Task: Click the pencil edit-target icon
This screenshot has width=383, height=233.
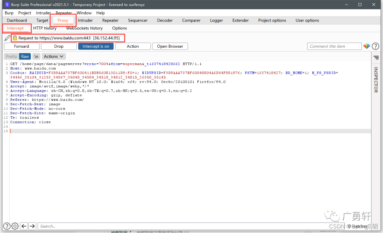Action: [7, 38]
